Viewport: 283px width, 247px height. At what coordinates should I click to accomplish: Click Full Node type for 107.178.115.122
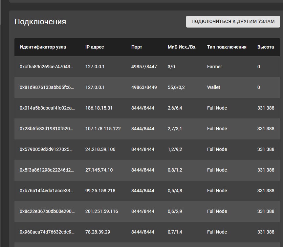point(217,129)
